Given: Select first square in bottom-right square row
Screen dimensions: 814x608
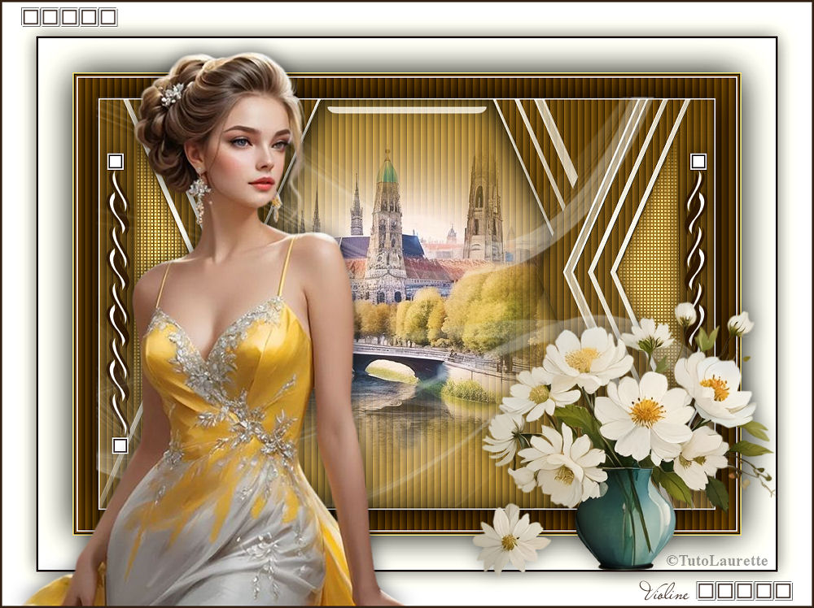Looking at the screenshot, I should coord(707,591).
